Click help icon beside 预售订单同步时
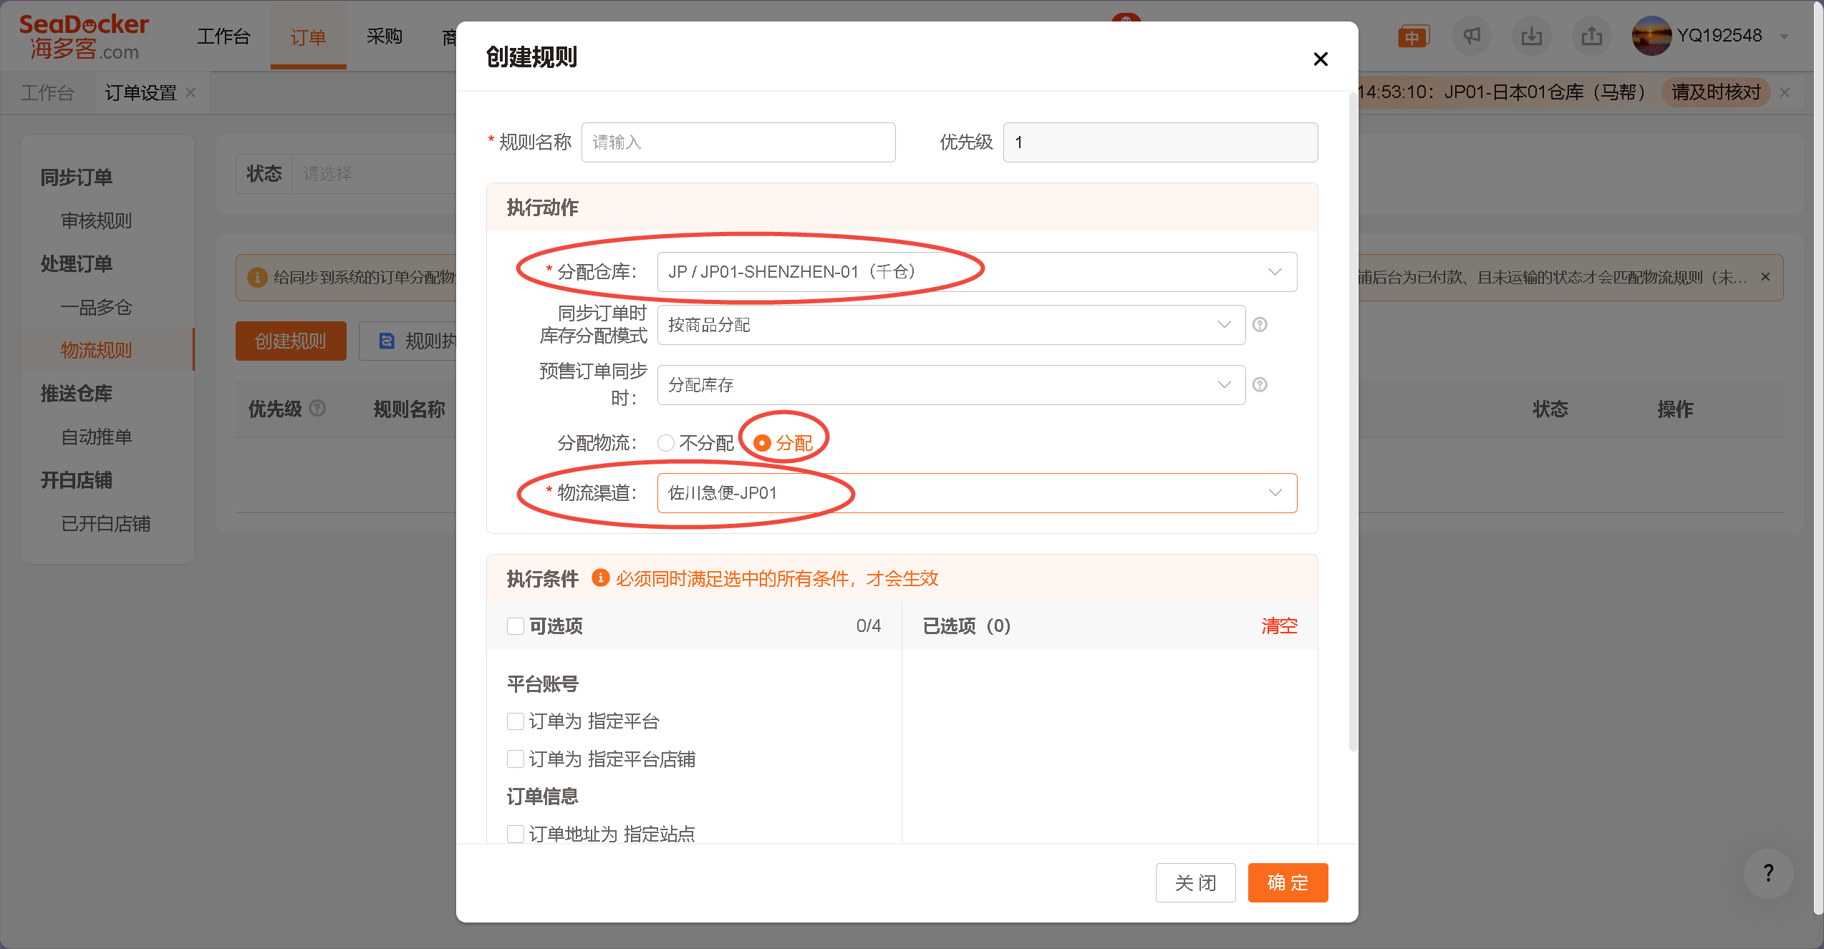1824x949 pixels. point(1260,385)
